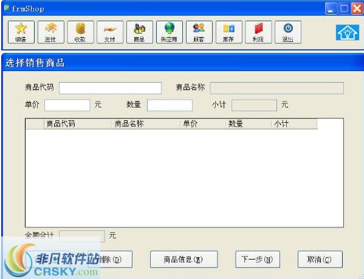Click the 商品名称 text field

276,88
